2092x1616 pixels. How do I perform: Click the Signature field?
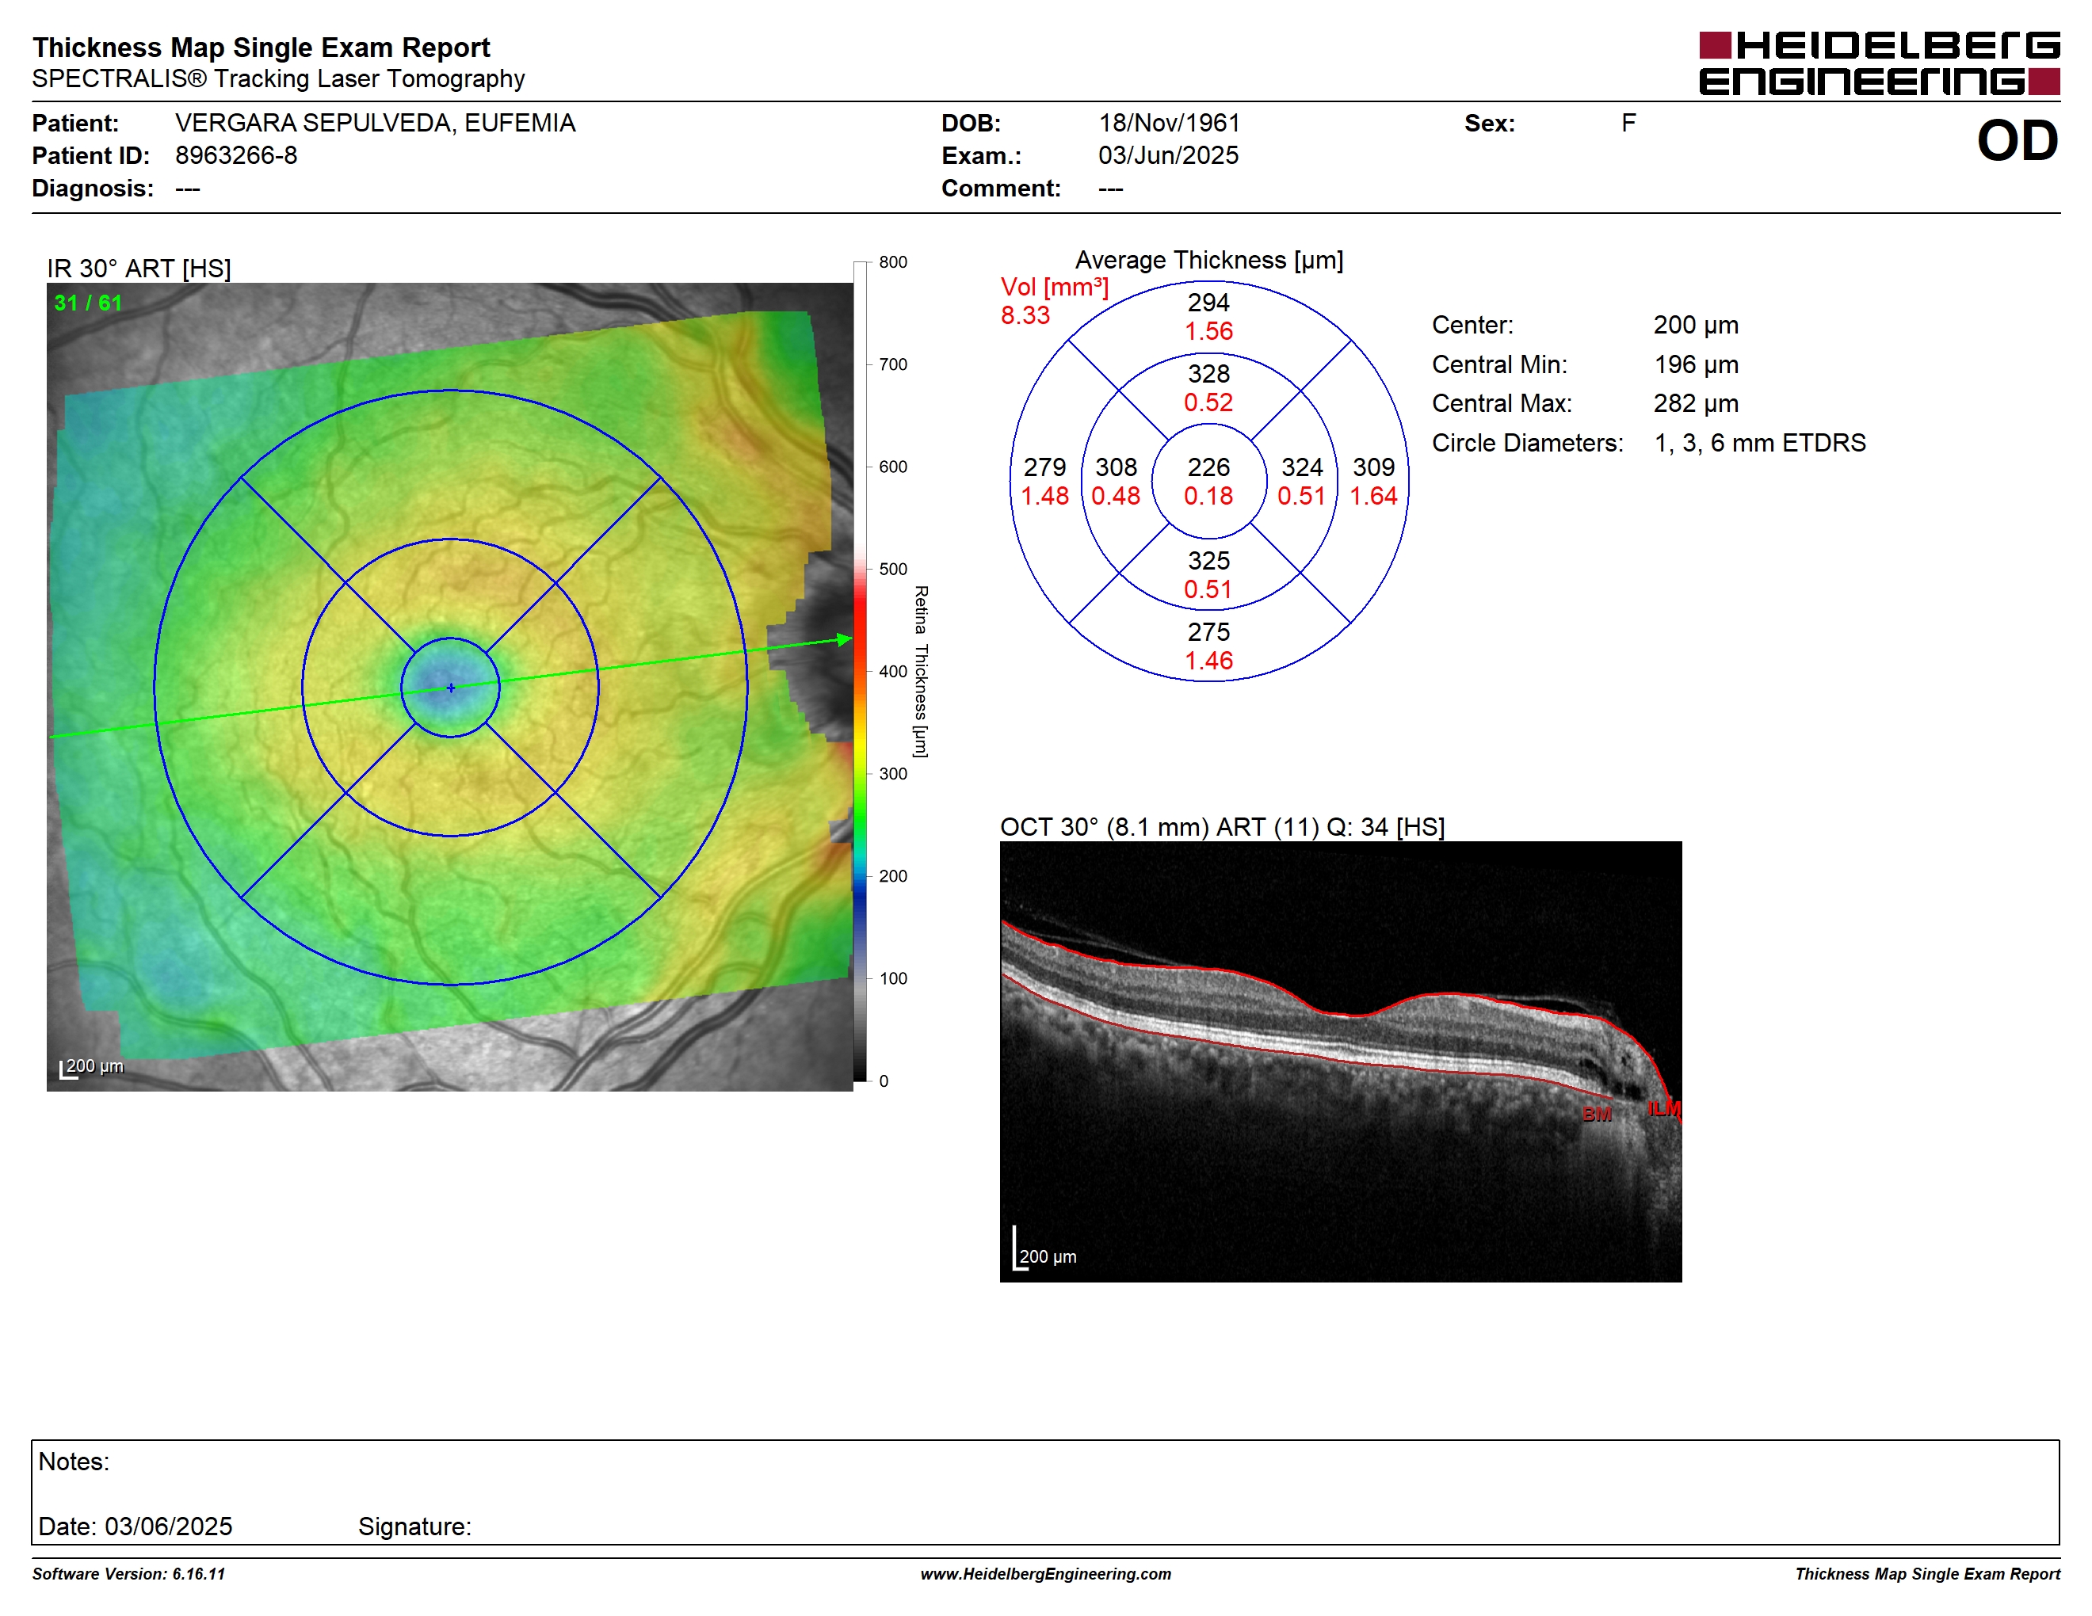pyautogui.click(x=414, y=1526)
